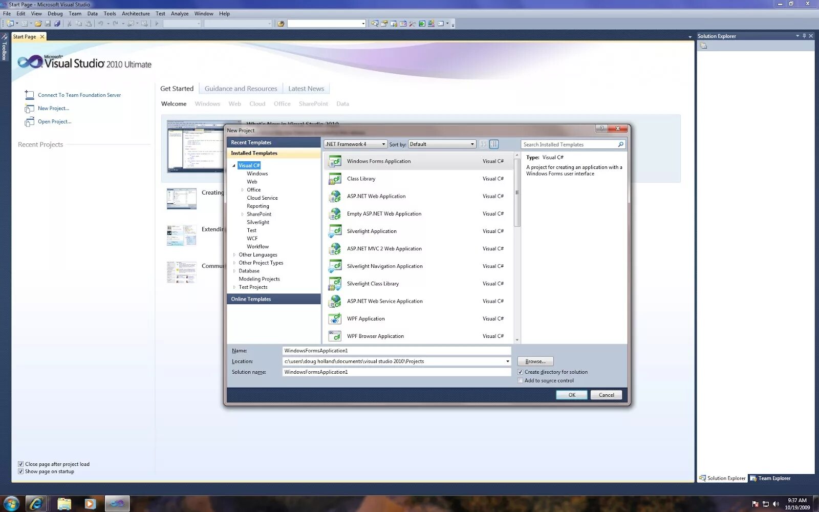Click the Search Installed Templates field
This screenshot has width=819, height=512.
tap(568, 144)
